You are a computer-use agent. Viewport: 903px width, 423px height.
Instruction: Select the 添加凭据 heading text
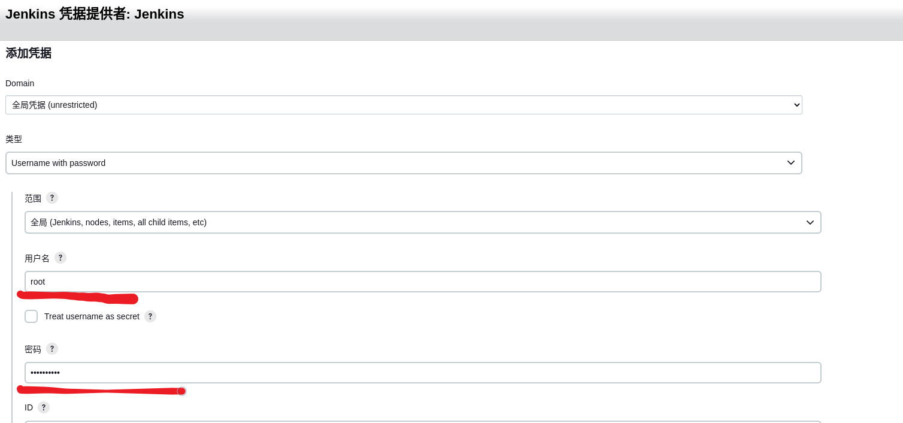click(x=29, y=53)
